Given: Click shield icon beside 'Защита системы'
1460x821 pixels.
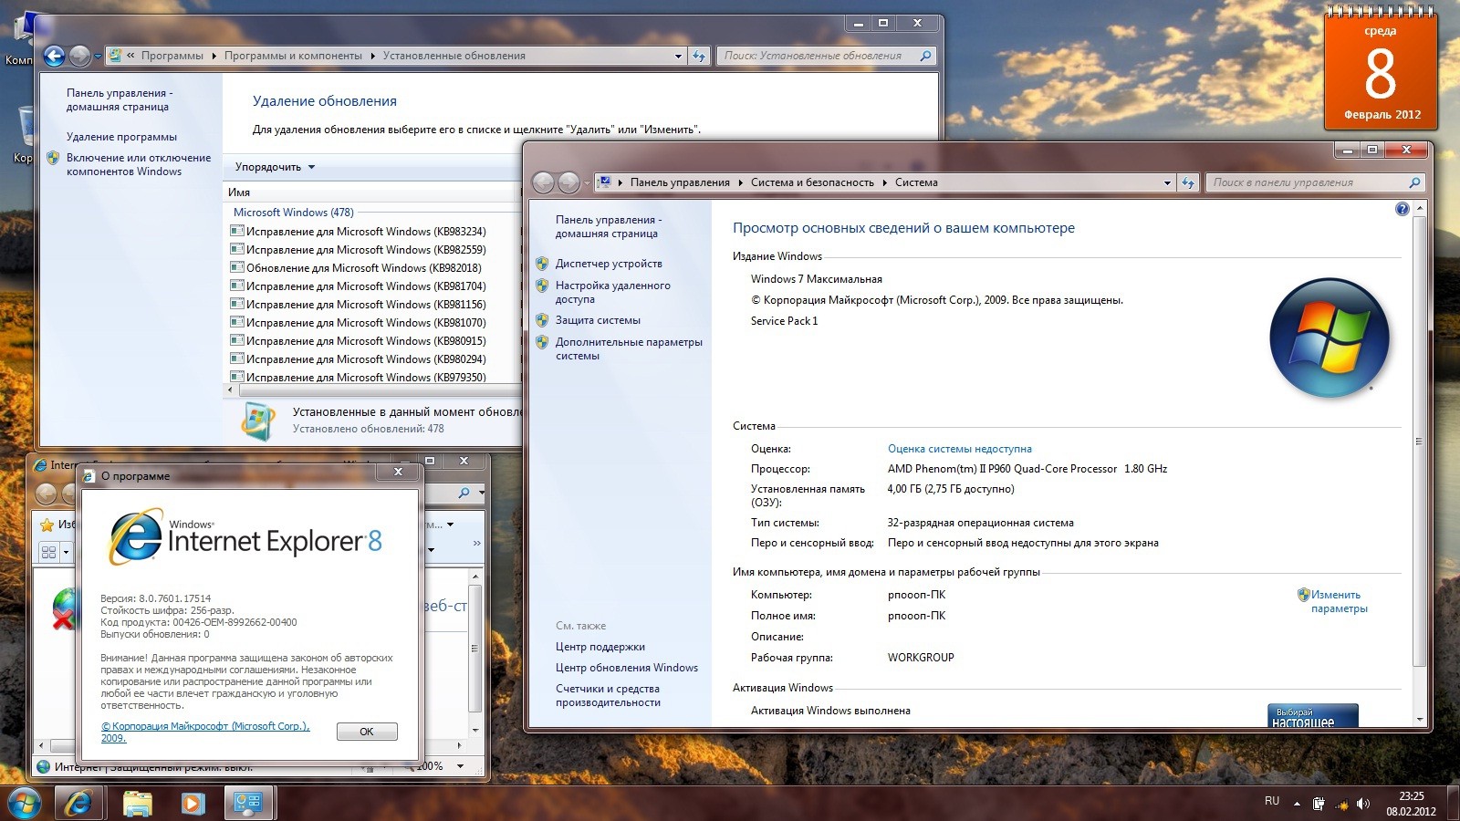Looking at the screenshot, I should (542, 320).
